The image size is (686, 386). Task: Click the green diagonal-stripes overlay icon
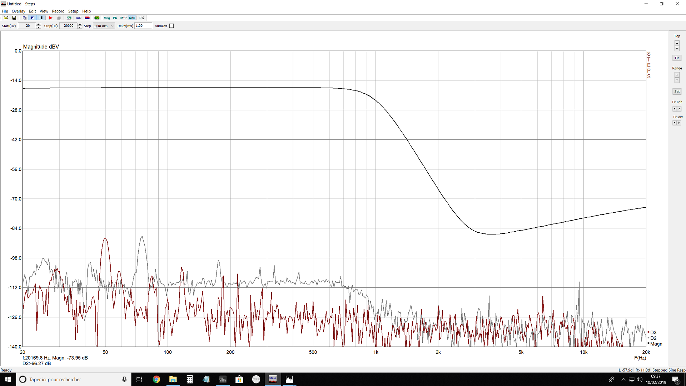tap(69, 18)
